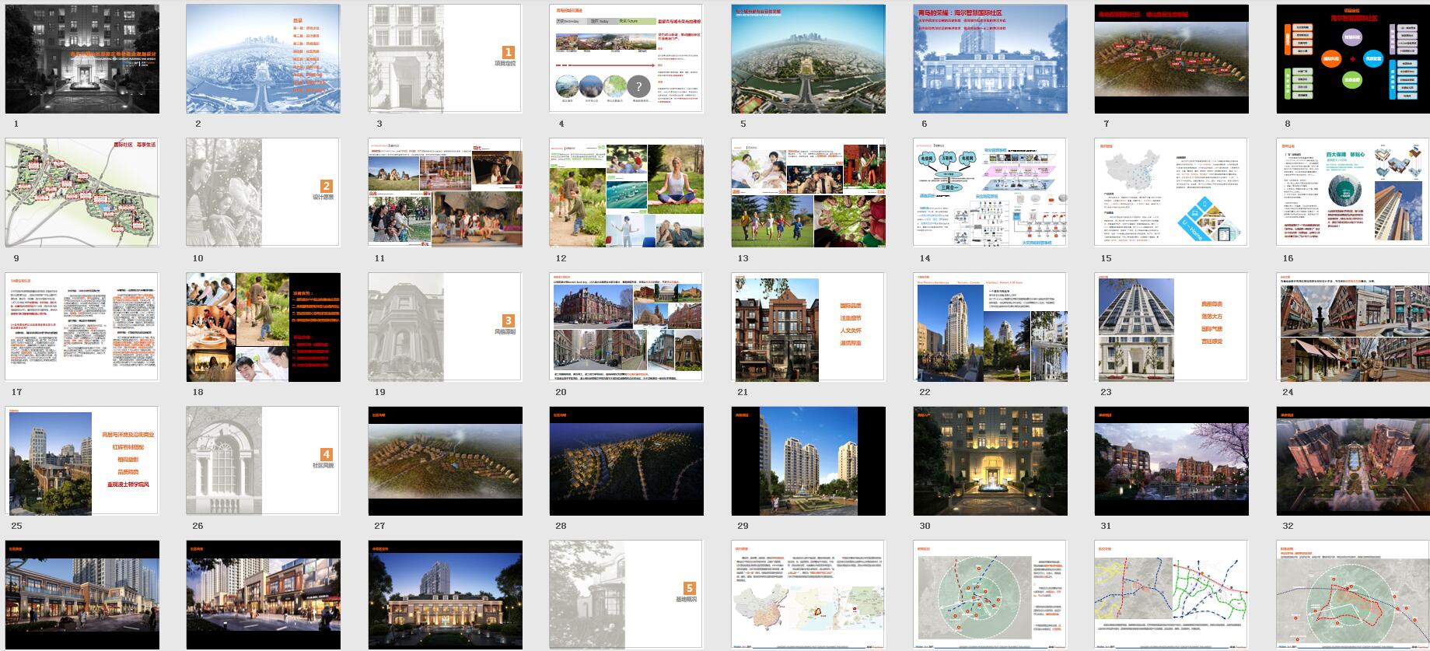Select slide 4 with question mark circle
The image size is (1430, 651).
point(626,59)
